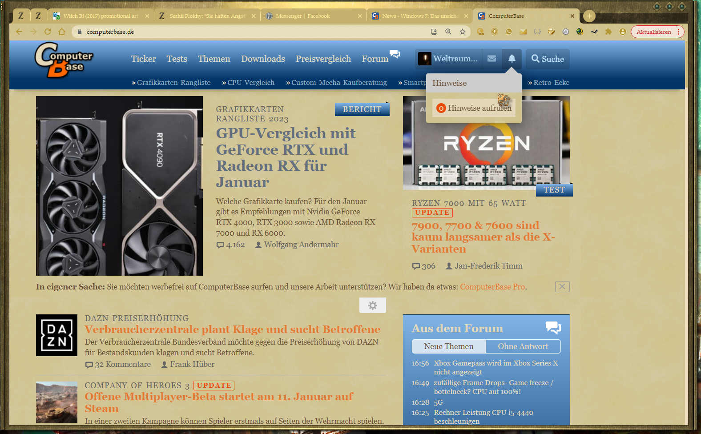Open the printer edit extension icon
Viewport: 701px width, 434px height.
pyautogui.click(x=552, y=32)
